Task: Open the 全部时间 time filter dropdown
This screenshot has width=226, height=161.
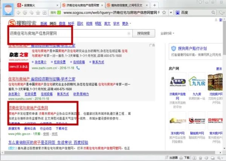Action: click(x=167, y=33)
